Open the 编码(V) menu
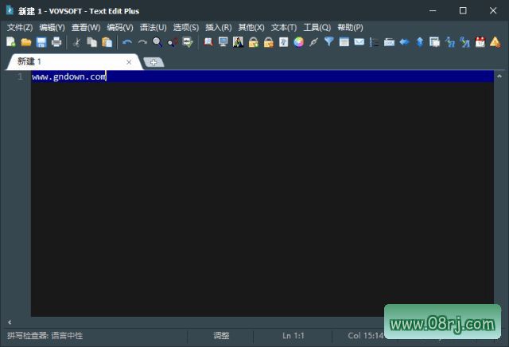The image size is (509, 347). (120, 27)
